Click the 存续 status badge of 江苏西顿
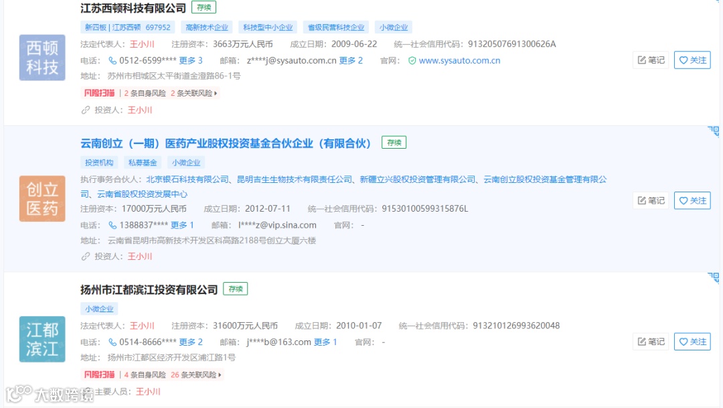Screen dimensions: 723x408 [204, 7]
